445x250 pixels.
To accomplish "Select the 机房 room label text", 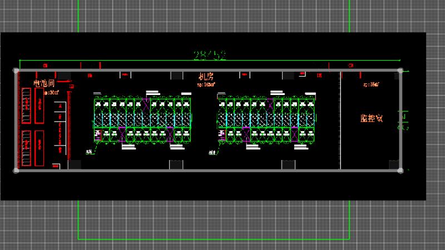I will (x=206, y=76).
